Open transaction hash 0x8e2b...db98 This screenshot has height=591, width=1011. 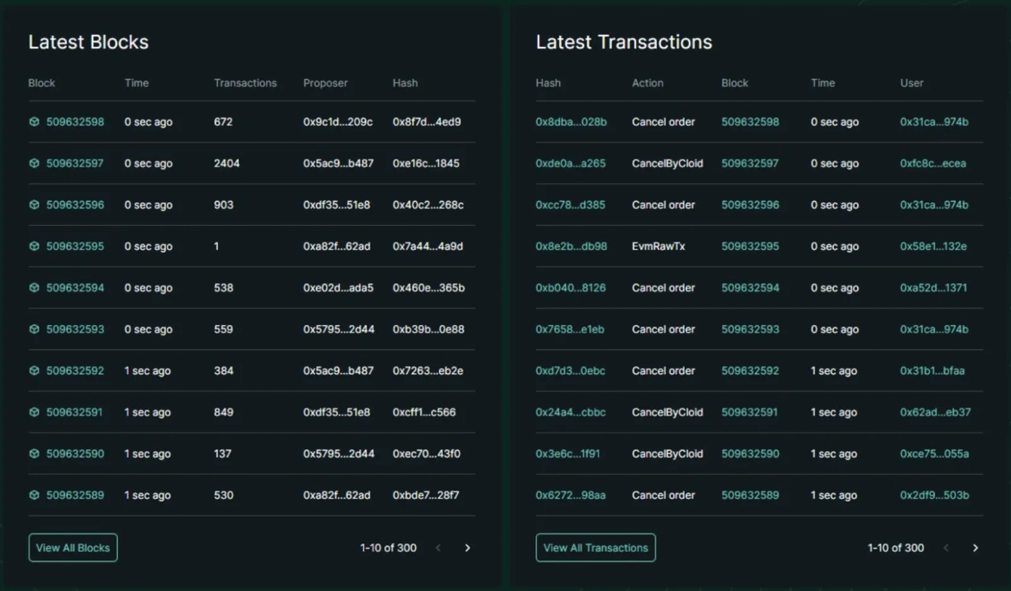click(x=571, y=246)
